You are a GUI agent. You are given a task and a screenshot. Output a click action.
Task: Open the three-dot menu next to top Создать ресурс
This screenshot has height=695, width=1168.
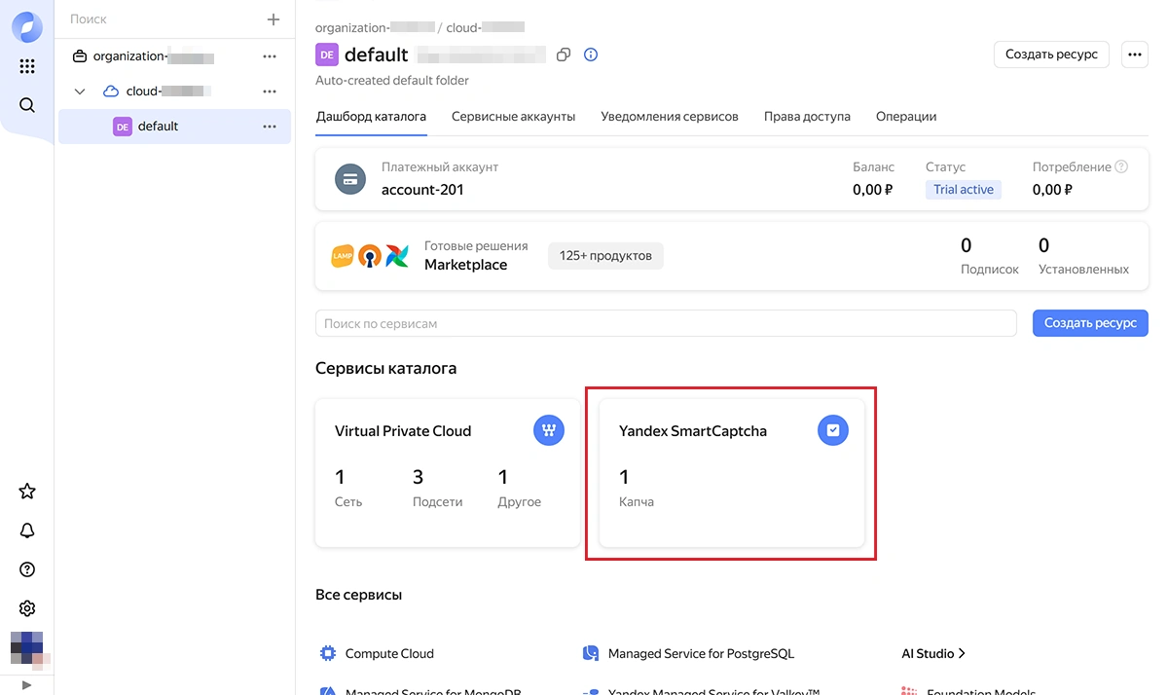click(1135, 55)
